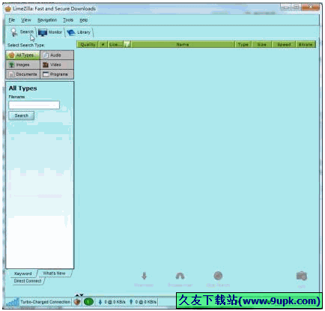Click the Browse Host icon
Viewport: 325px width, 311px height.
[x=180, y=276]
